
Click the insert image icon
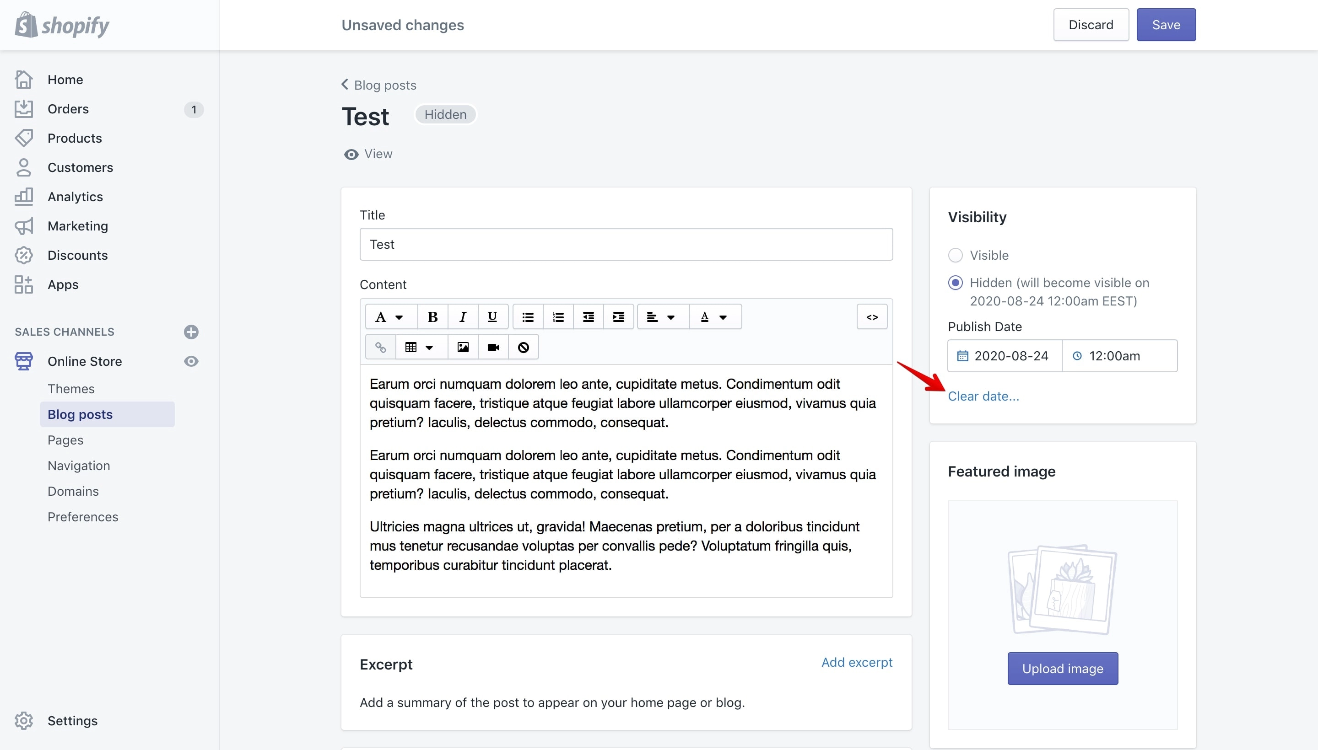463,347
